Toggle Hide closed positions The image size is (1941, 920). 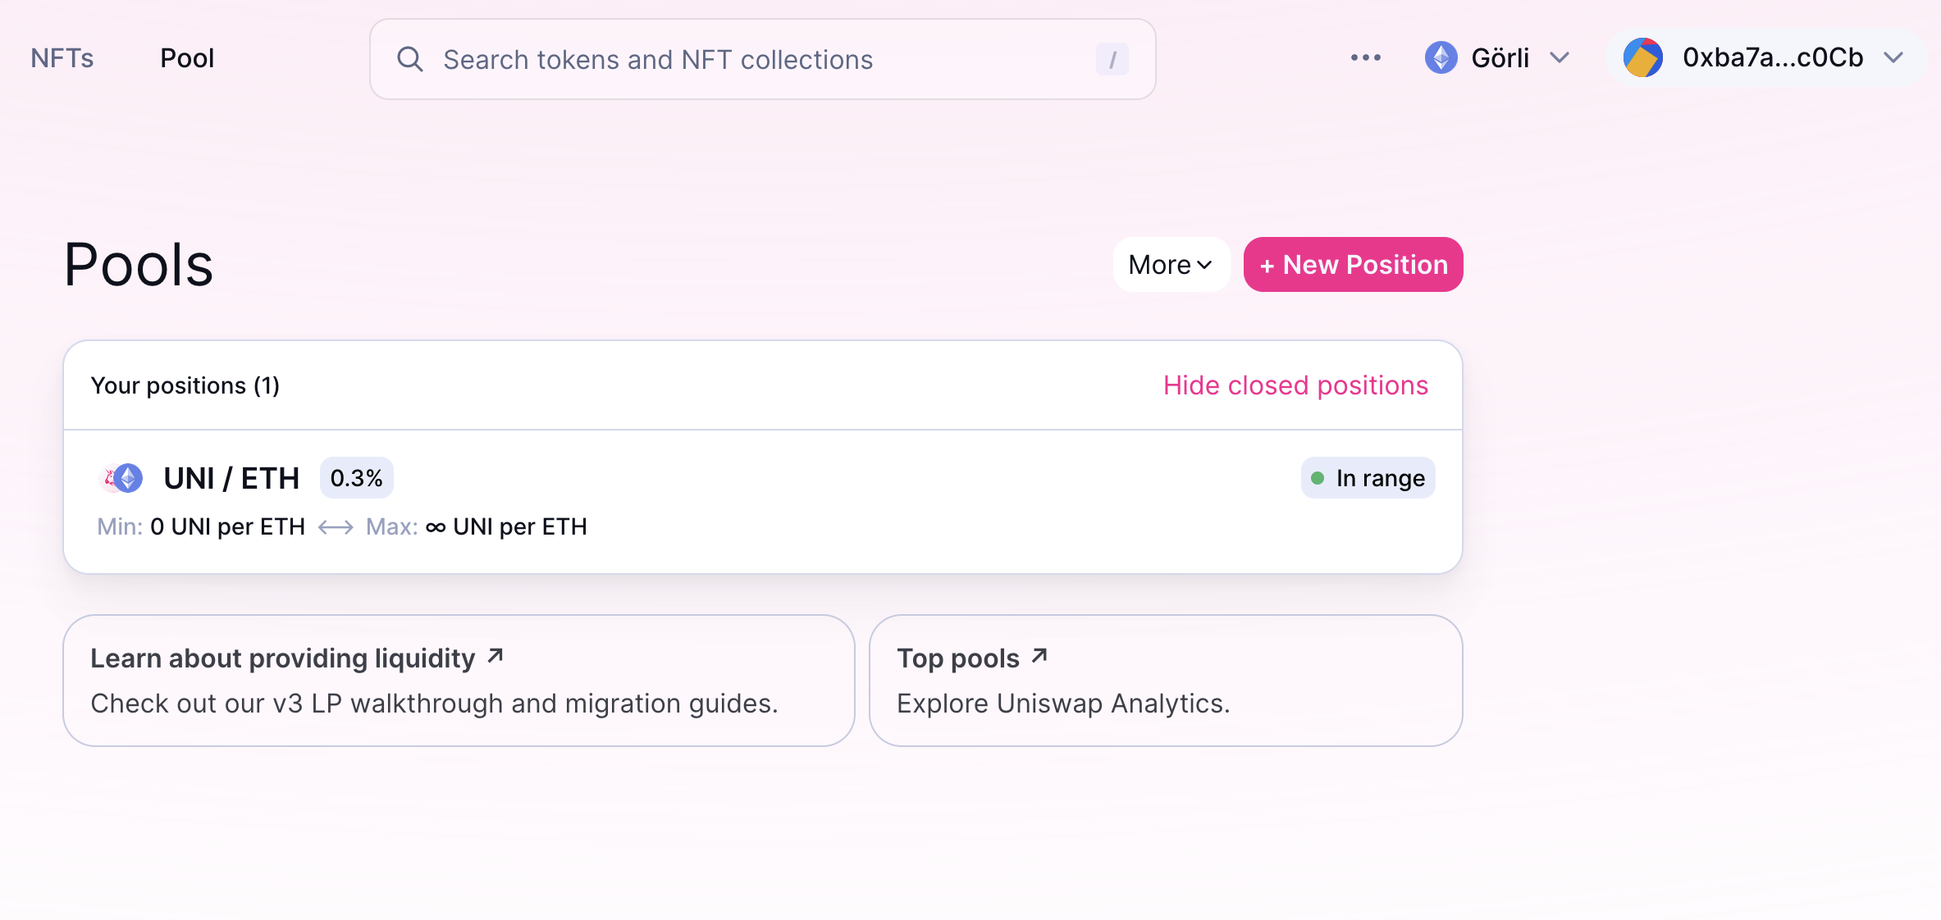[x=1295, y=385]
